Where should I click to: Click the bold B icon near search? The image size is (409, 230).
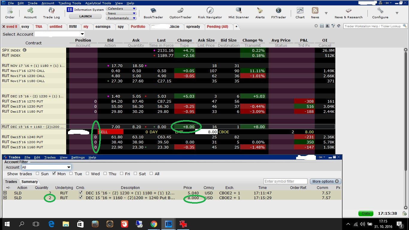coord(328,26)
